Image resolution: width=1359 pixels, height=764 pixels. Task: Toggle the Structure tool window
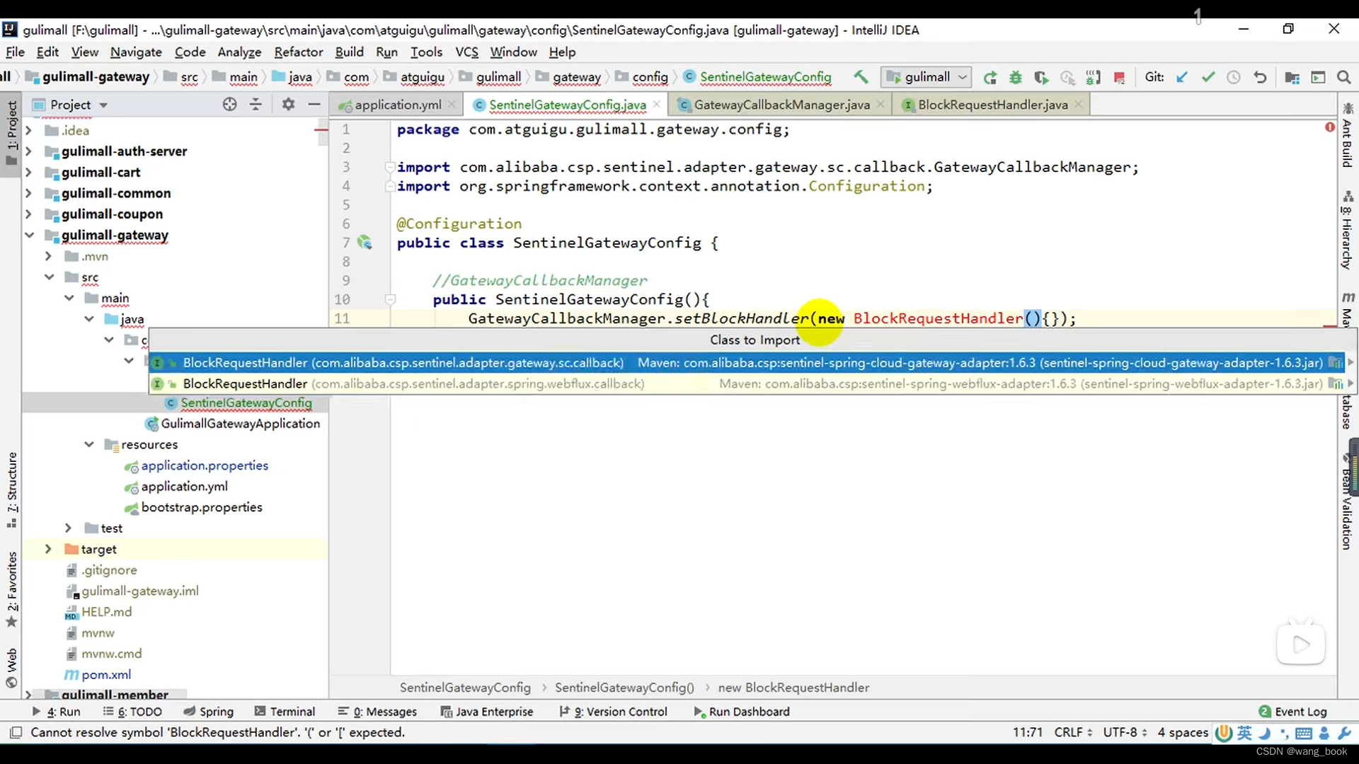click(11, 488)
